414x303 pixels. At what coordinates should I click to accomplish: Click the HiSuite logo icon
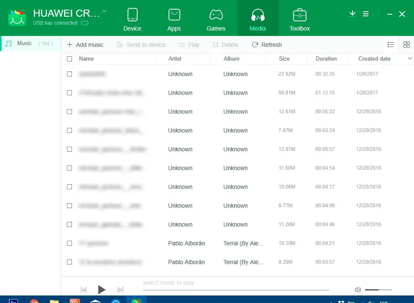[17, 18]
